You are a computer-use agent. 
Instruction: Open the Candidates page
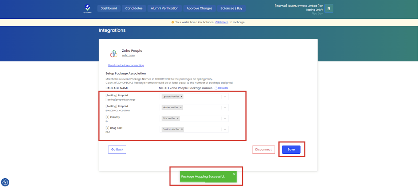click(134, 8)
